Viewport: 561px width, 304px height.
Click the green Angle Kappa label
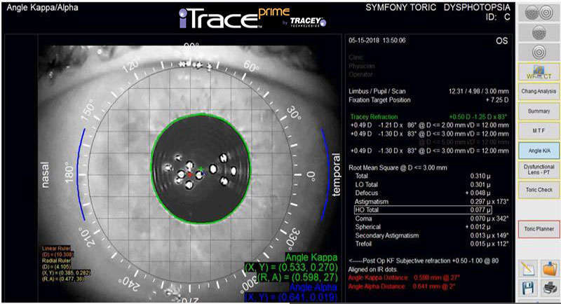click(x=311, y=257)
